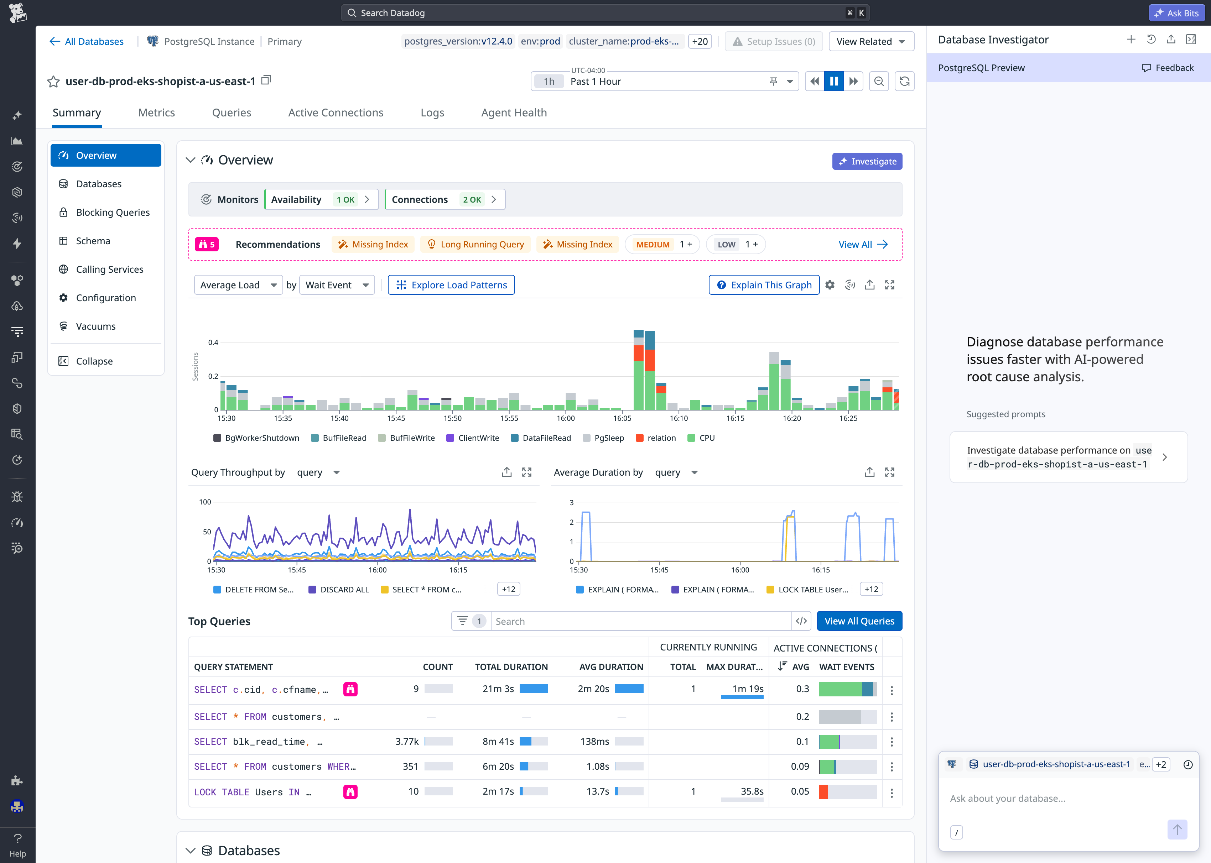Collapse the Overview section chevron
Screen dimensions: 1211x863
190,160
